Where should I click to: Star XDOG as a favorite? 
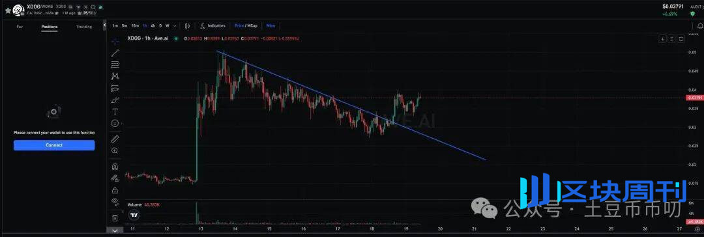coord(8,10)
